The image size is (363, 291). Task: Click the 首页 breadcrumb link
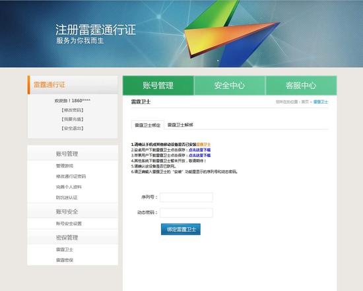coord(305,102)
